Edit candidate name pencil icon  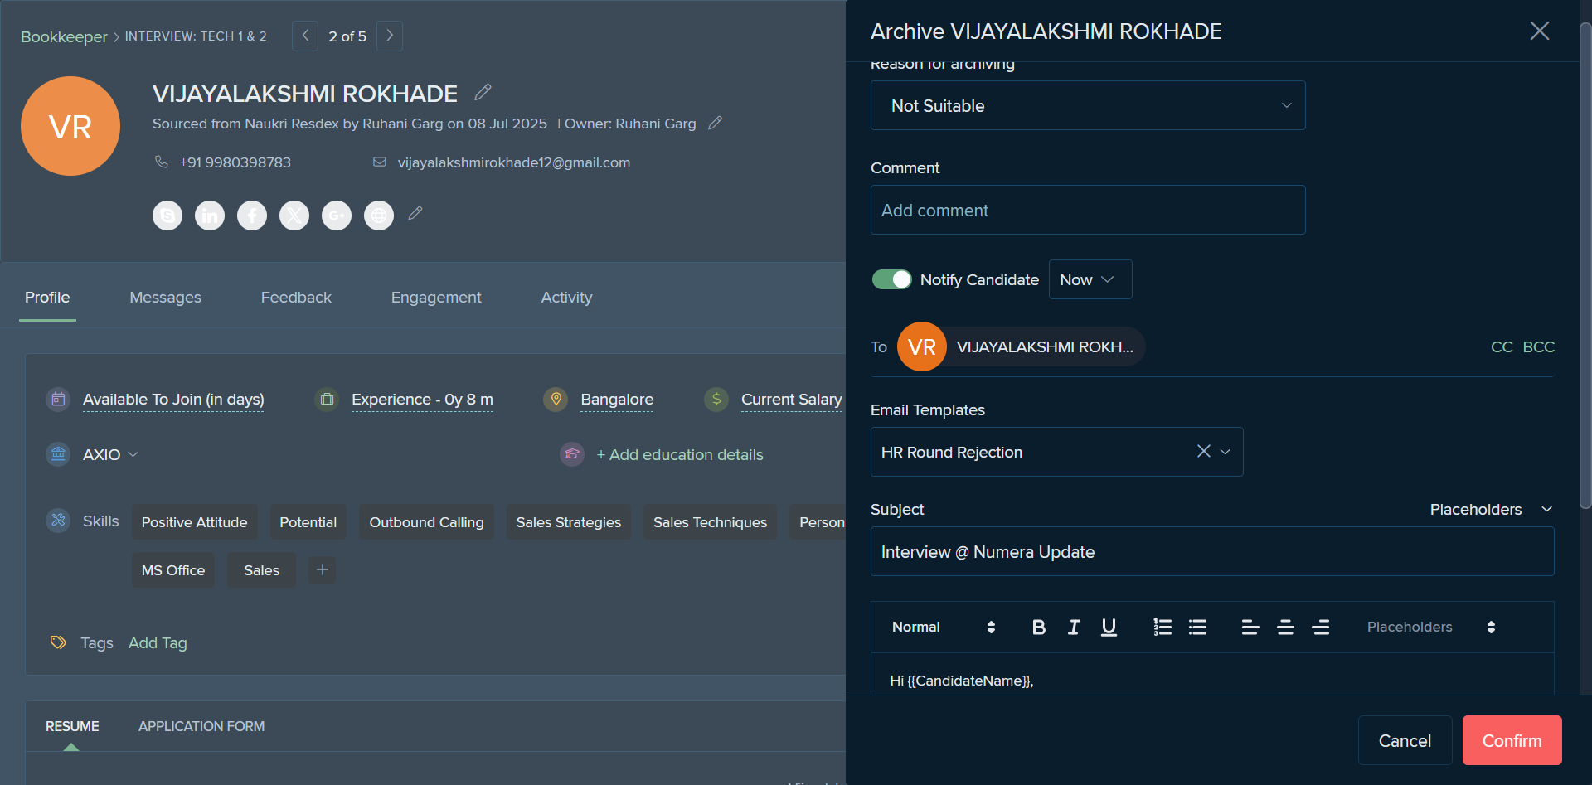[483, 92]
